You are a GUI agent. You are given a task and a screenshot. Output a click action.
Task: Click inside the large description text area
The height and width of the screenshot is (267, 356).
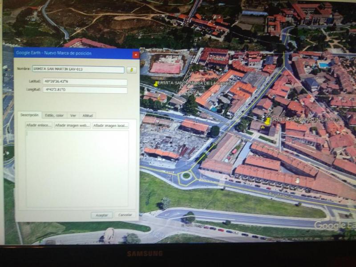click(x=77, y=168)
